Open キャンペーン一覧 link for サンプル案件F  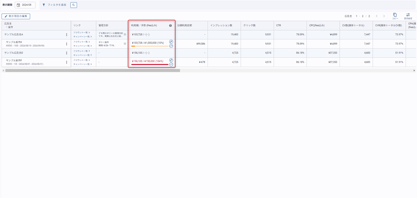coord(82,64)
